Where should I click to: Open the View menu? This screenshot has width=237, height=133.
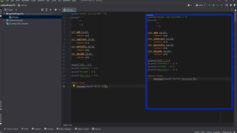18,1
